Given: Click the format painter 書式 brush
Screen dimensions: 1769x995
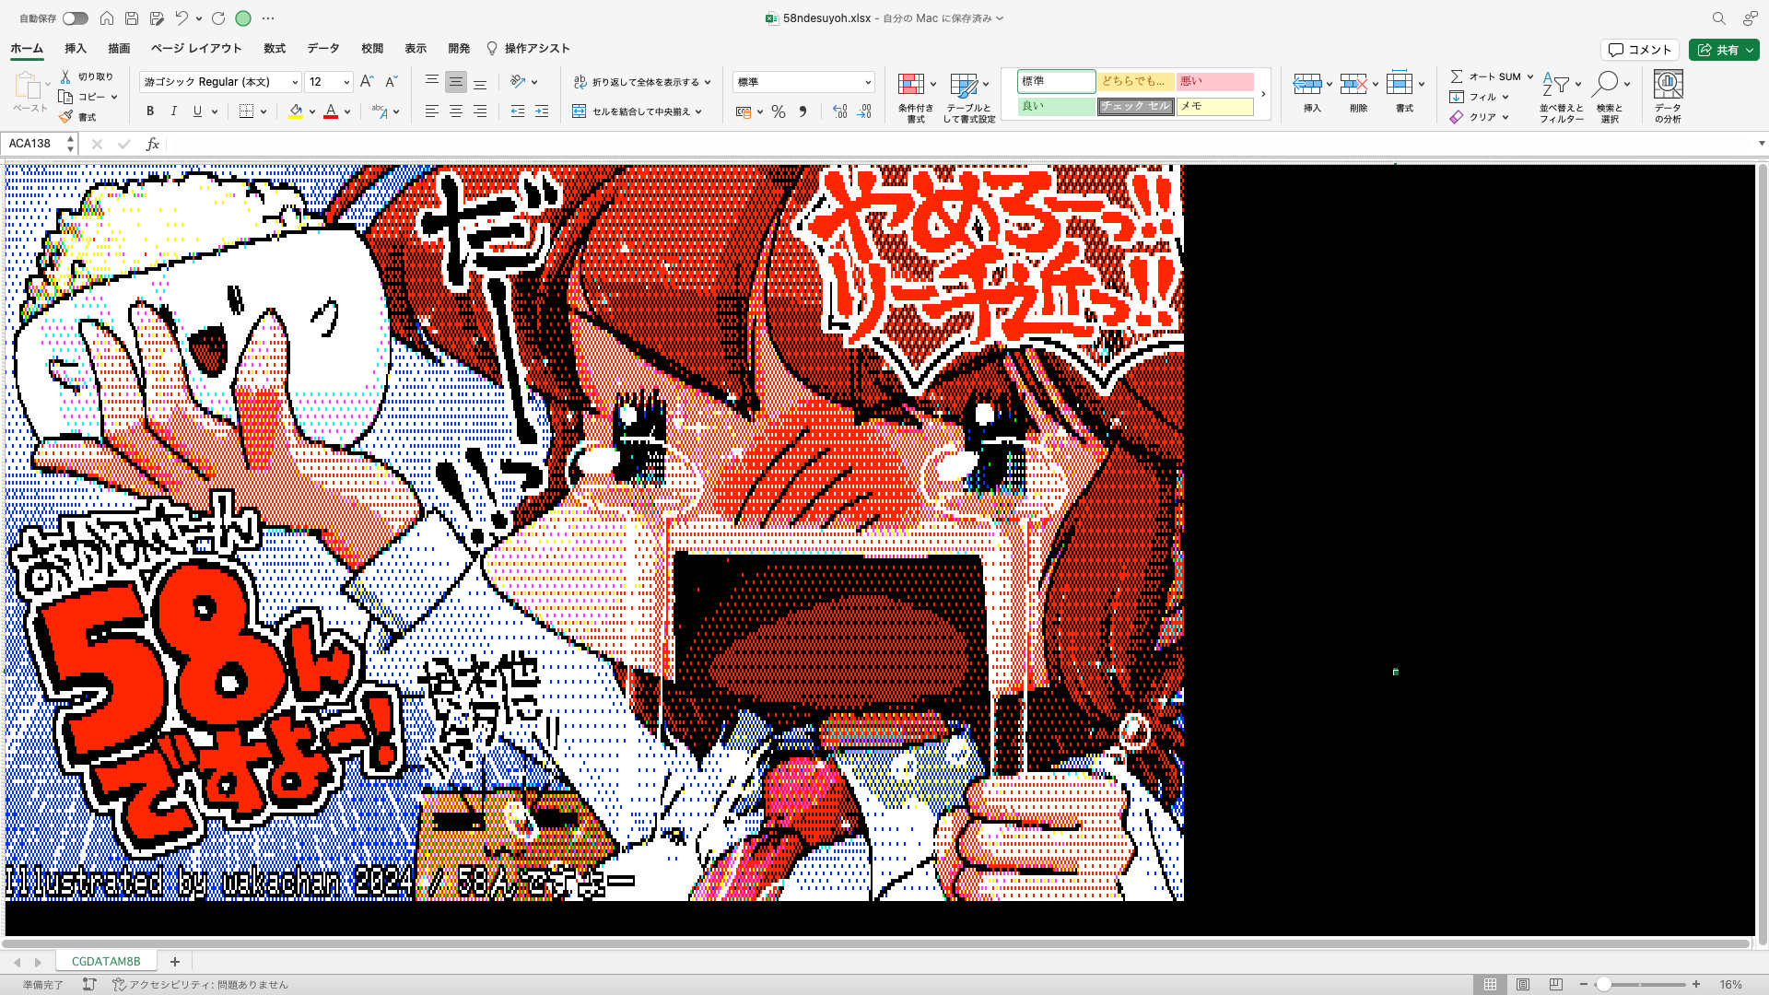Looking at the screenshot, I should [65, 117].
